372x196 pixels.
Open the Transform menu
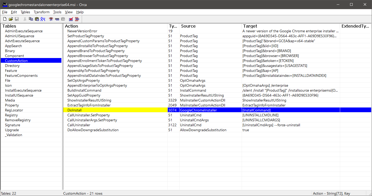[x=42, y=12]
